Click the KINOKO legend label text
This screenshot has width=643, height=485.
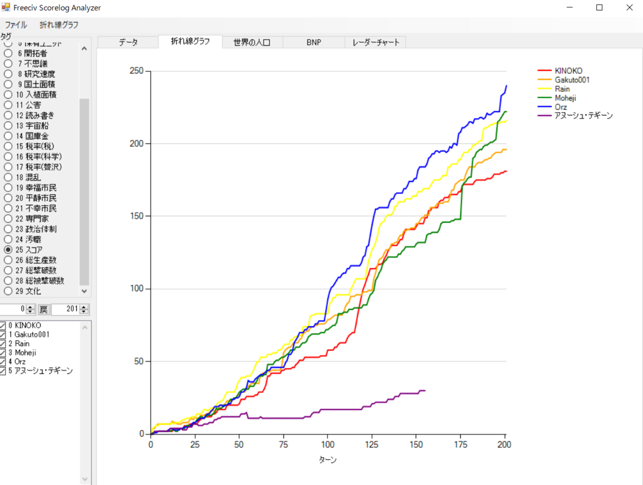(x=569, y=71)
